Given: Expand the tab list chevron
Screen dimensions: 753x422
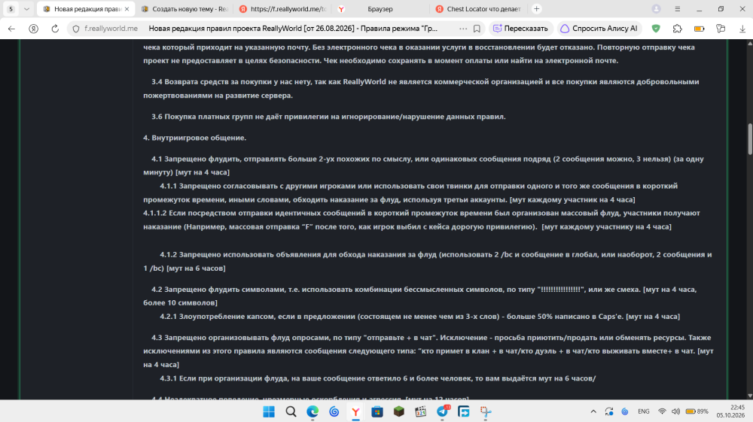Looking at the screenshot, I should [x=26, y=8].
